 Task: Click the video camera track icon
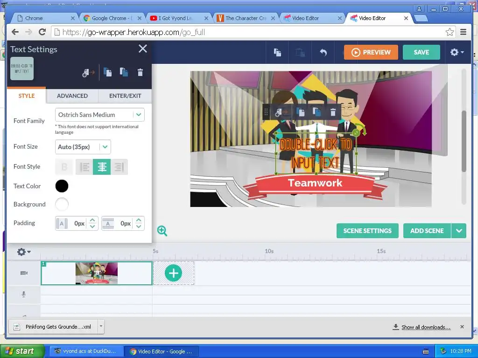(24, 273)
